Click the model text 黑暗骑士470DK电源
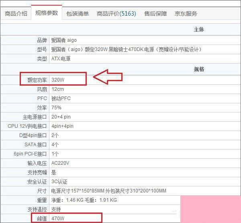This screenshot has width=241, height=223. pyautogui.click(x=131, y=49)
